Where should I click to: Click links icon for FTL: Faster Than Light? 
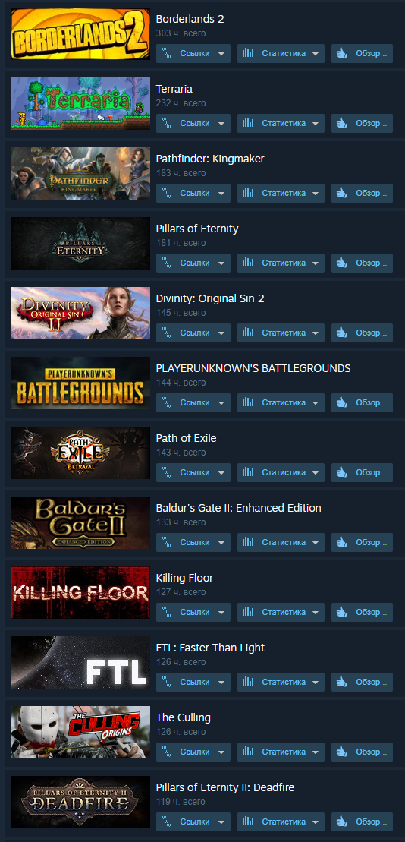click(166, 682)
